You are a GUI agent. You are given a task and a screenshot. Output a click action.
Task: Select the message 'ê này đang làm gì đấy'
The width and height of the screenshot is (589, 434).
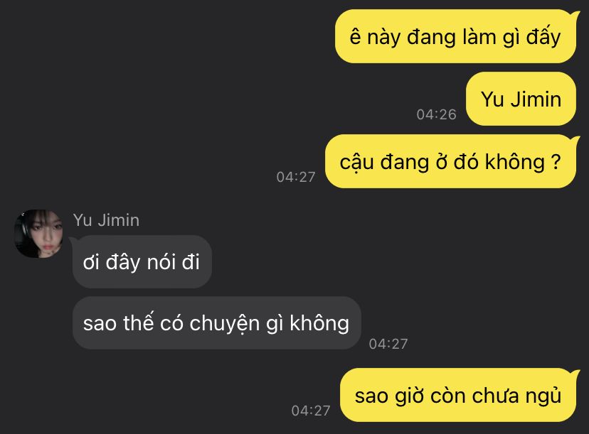click(455, 36)
